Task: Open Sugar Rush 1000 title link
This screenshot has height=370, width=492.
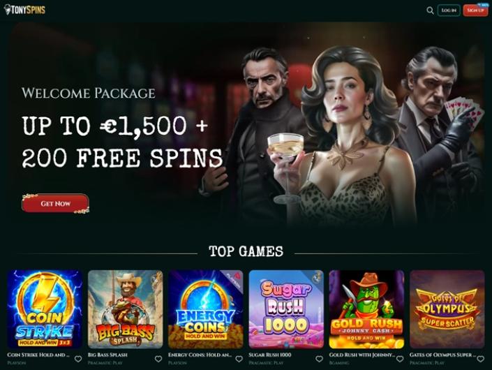Action: [x=270, y=355]
